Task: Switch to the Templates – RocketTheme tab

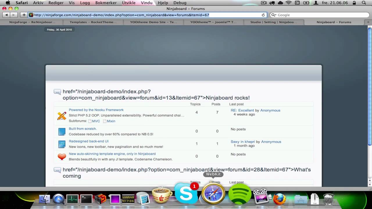Action: tap(93, 22)
